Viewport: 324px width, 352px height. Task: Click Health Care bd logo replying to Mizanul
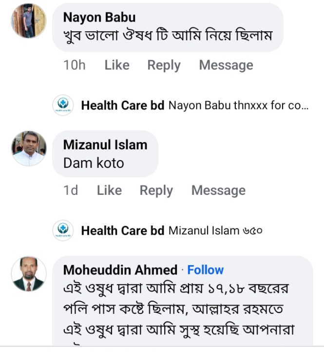click(x=63, y=230)
